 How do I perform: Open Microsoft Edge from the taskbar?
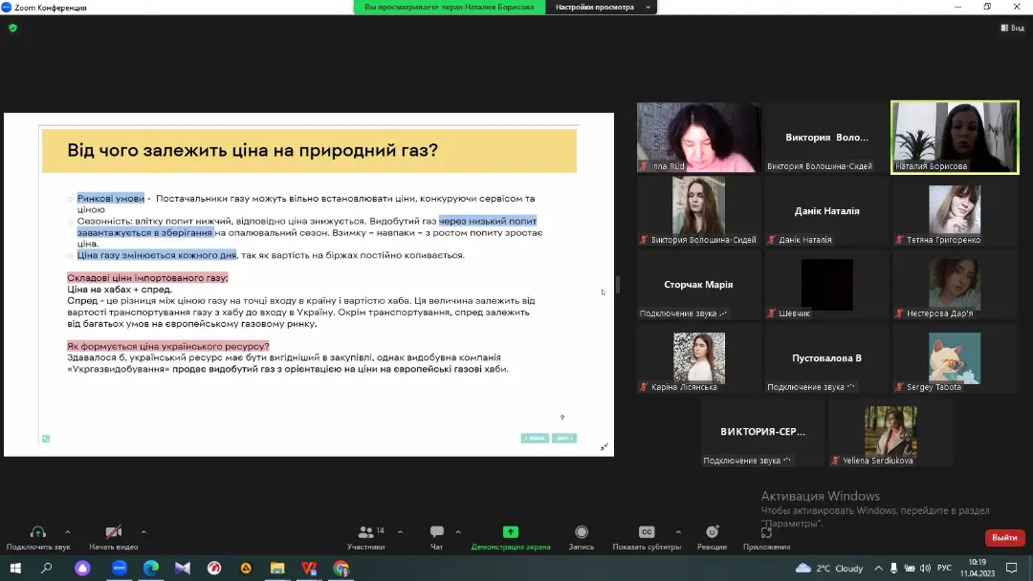[150, 569]
